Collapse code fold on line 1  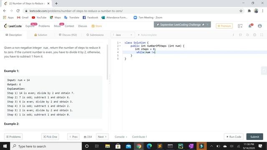120,42
